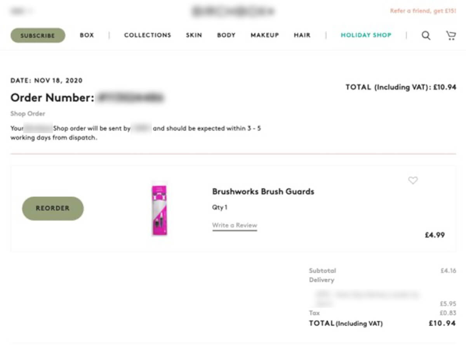Viewport: 466px width, 345px height.
Task: Open Write a Review link
Action: (x=234, y=225)
